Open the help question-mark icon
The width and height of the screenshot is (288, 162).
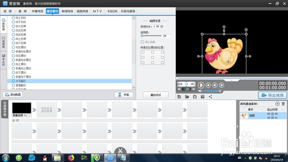pos(202,97)
